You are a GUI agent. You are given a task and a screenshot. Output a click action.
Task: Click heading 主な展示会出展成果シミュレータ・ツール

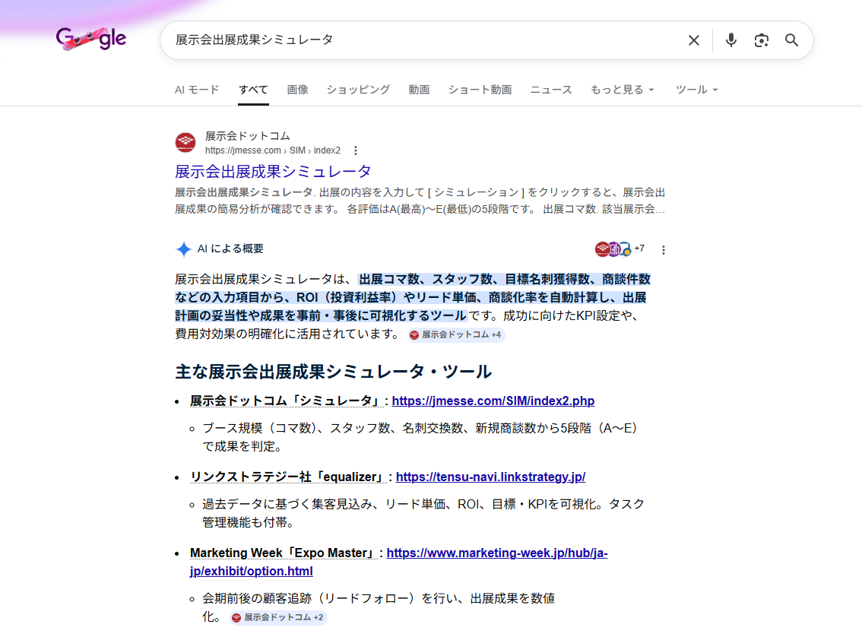(x=333, y=372)
